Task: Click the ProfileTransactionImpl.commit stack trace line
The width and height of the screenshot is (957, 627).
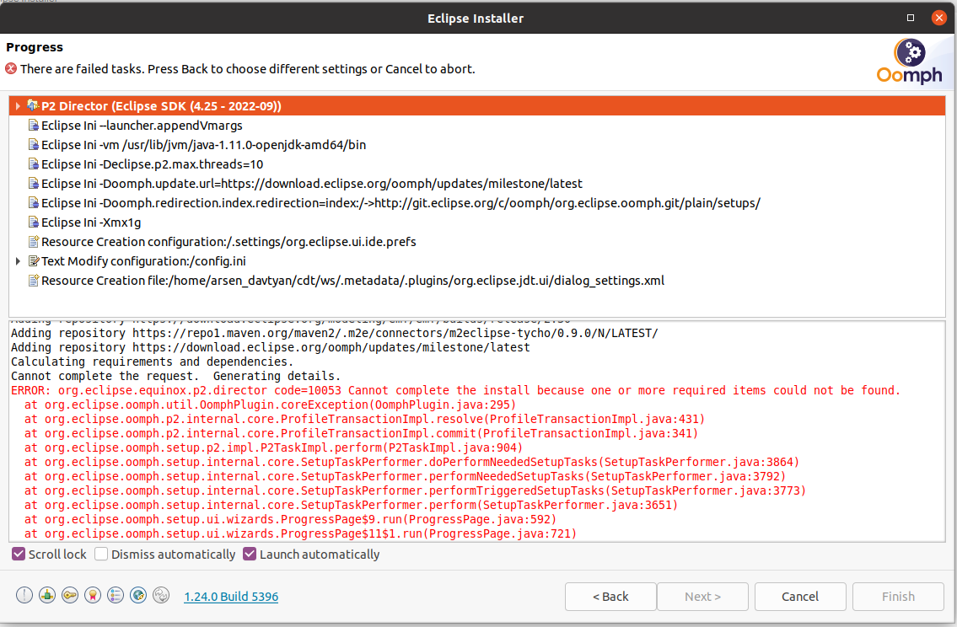Action: [362, 433]
